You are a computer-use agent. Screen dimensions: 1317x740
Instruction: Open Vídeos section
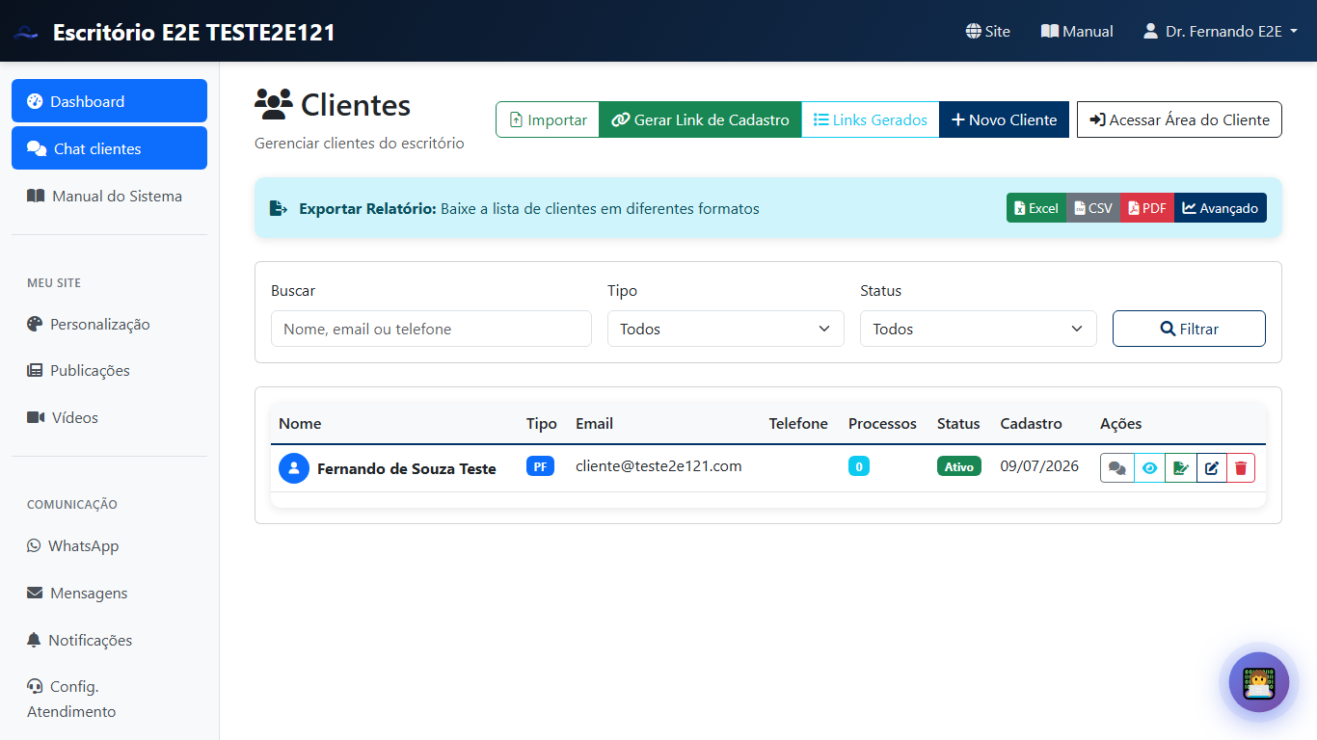tap(109, 417)
